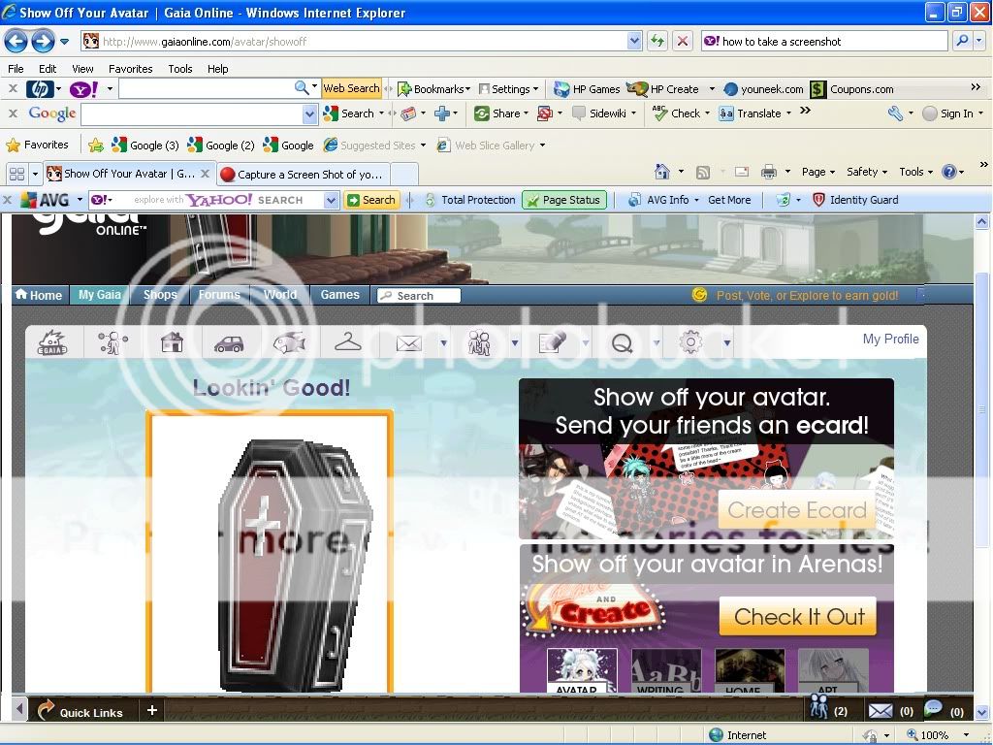Viewport: 993px width, 745px height.
Task: Click the browser Refresh button
Action: coord(657,41)
